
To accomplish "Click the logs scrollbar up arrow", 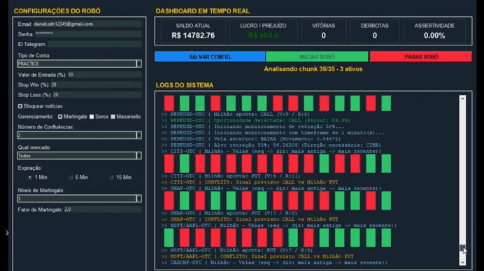I will click(x=462, y=98).
